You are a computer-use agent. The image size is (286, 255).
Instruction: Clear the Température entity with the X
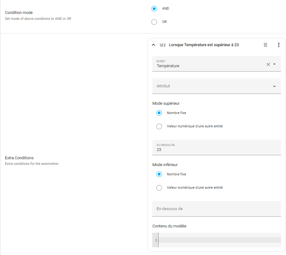click(x=268, y=64)
